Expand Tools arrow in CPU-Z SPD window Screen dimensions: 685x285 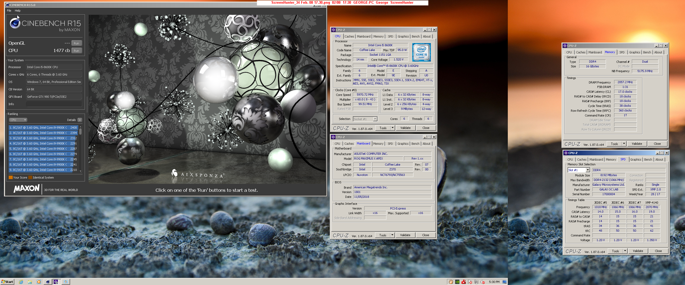(x=625, y=251)
